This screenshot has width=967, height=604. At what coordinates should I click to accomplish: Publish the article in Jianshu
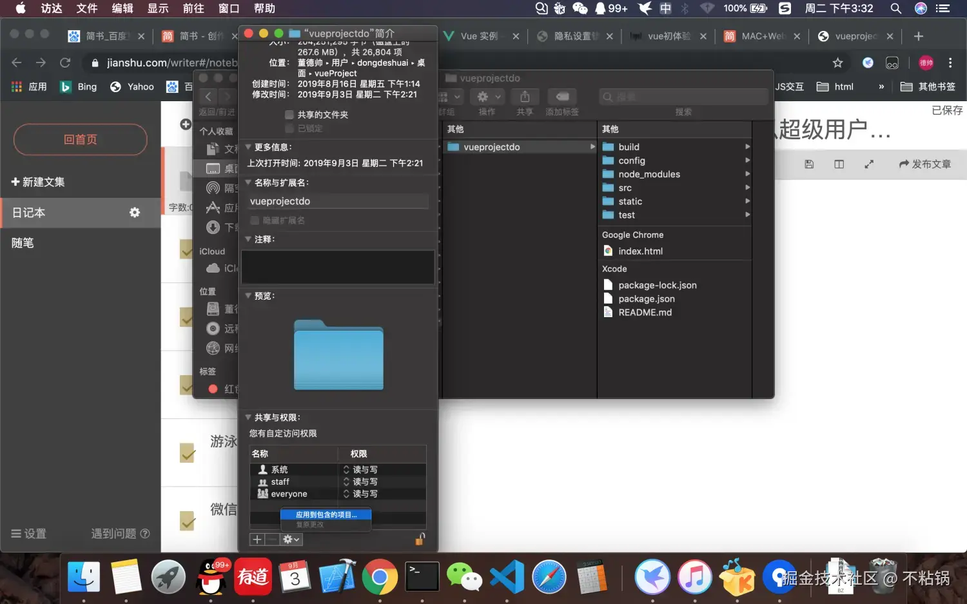pyautogui.click(x=925, y=164)
